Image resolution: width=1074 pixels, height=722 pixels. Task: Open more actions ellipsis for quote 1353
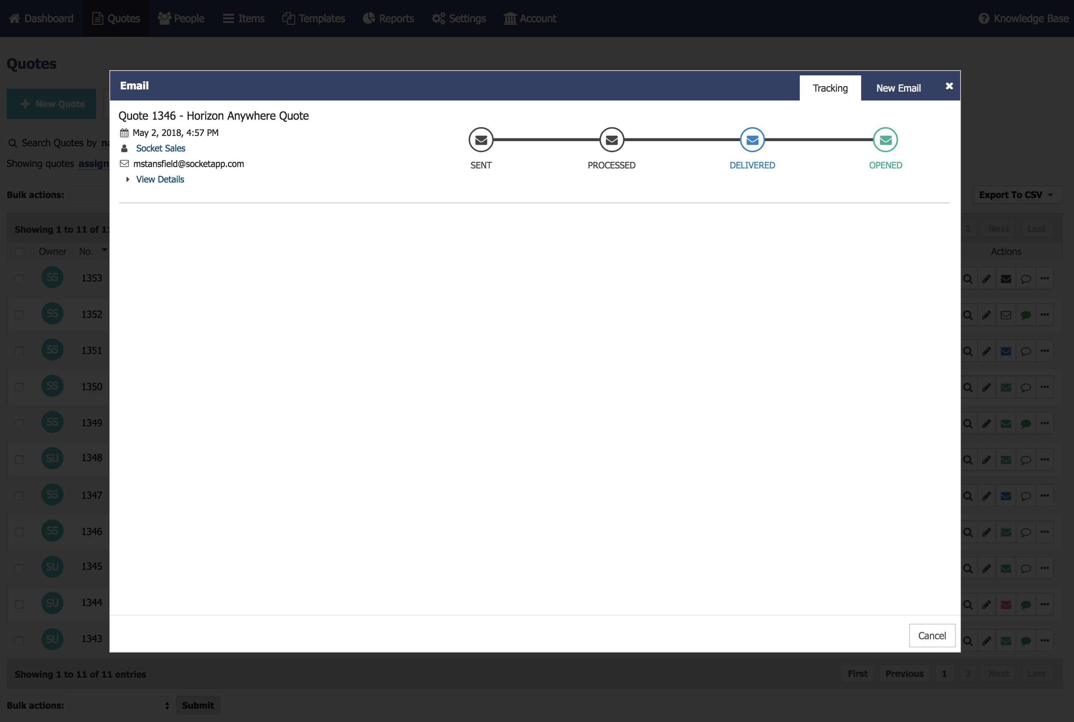[x=1044, y=279]
